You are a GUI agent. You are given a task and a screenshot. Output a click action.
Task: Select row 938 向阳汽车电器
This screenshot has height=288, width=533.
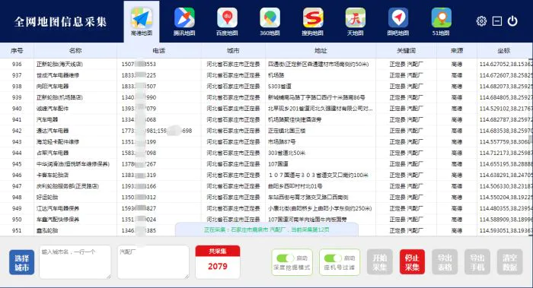point(266,86)
